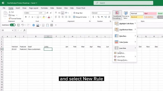
Task: Click the Decrease Font Size icon
Action: click(51, 13)
